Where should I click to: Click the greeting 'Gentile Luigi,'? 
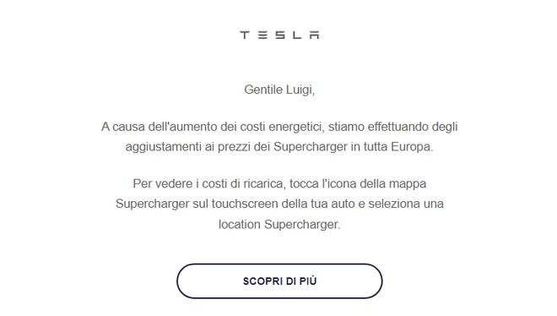(279, 90)
